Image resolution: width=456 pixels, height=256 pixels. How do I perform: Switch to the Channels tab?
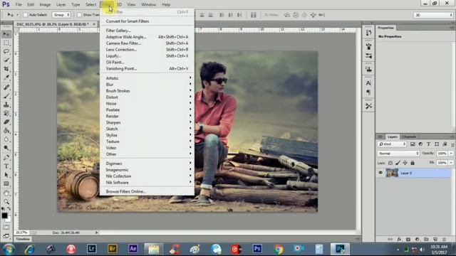pyautogui.click(x=409, y=137)
